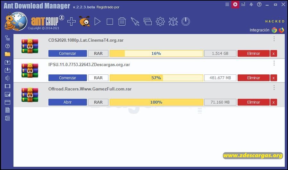Click the red x on CDS2020 row
Viewport: 288px width, 170px height.
[274, 54]
